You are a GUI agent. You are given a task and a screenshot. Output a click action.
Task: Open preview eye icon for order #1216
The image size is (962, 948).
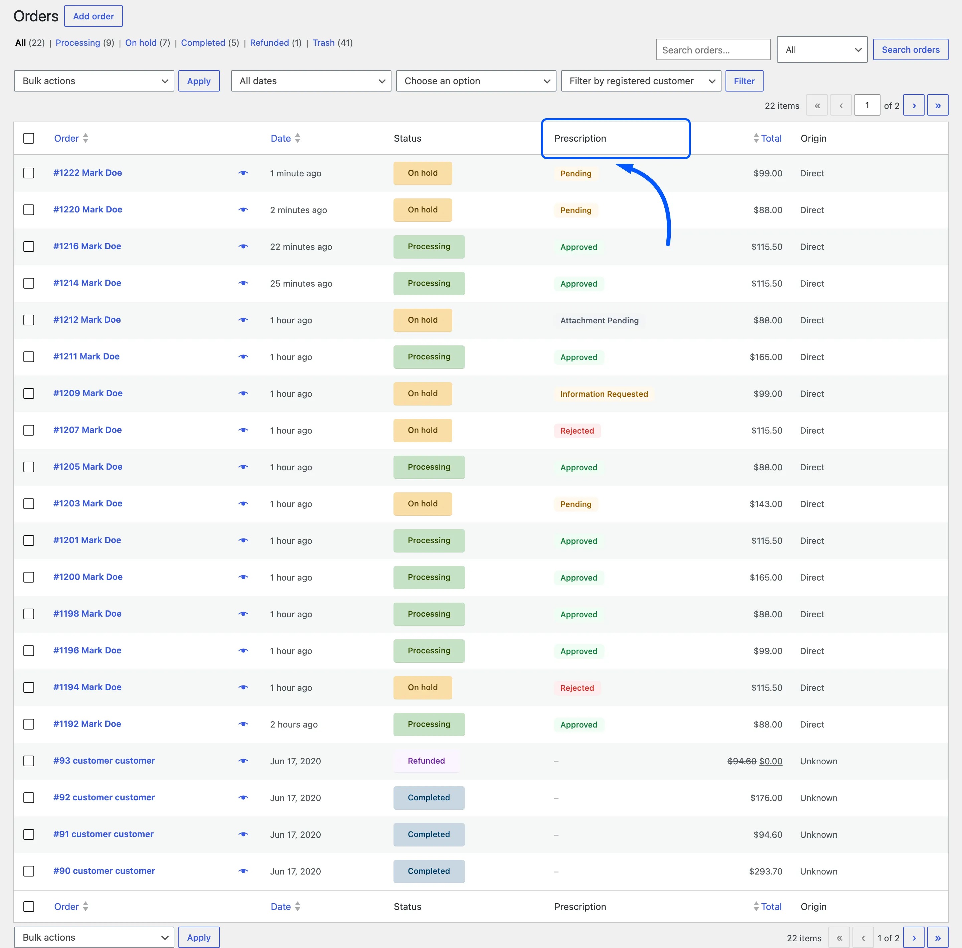coord(243,247)
